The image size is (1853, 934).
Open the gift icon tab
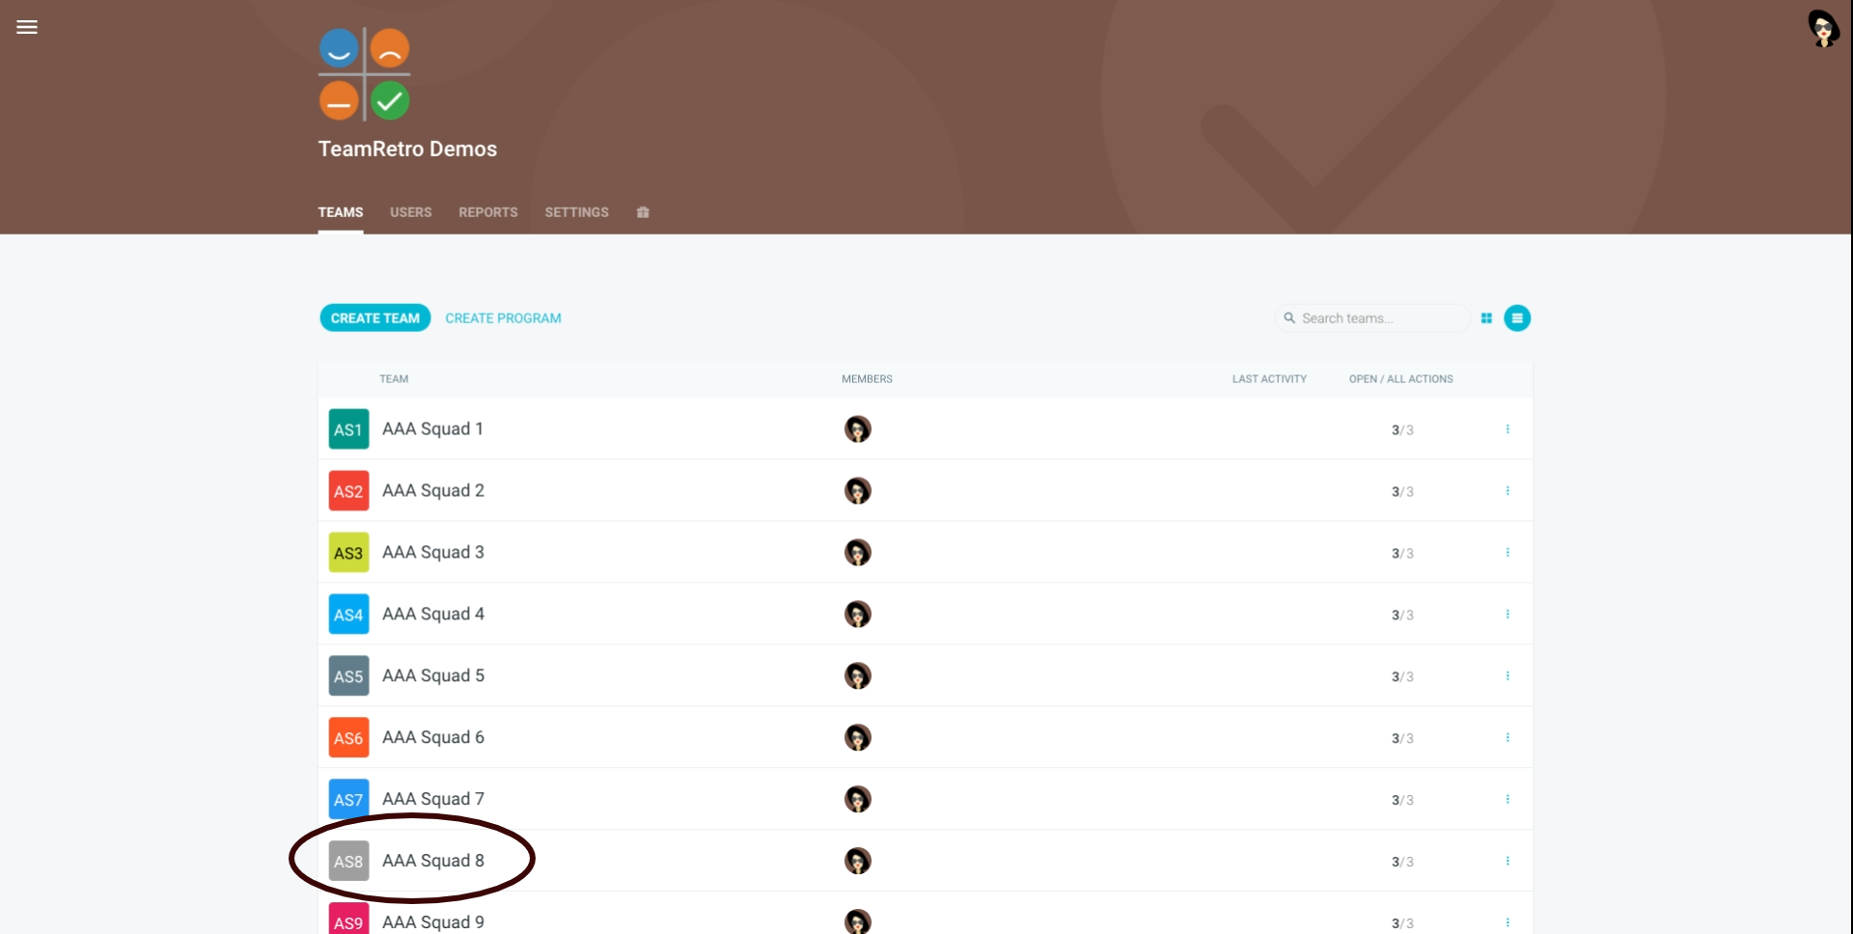click(643, 212)
